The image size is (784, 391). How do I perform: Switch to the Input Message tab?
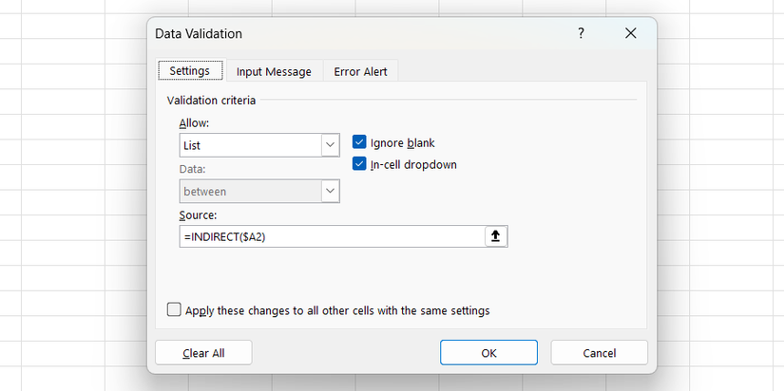[274, 71]
